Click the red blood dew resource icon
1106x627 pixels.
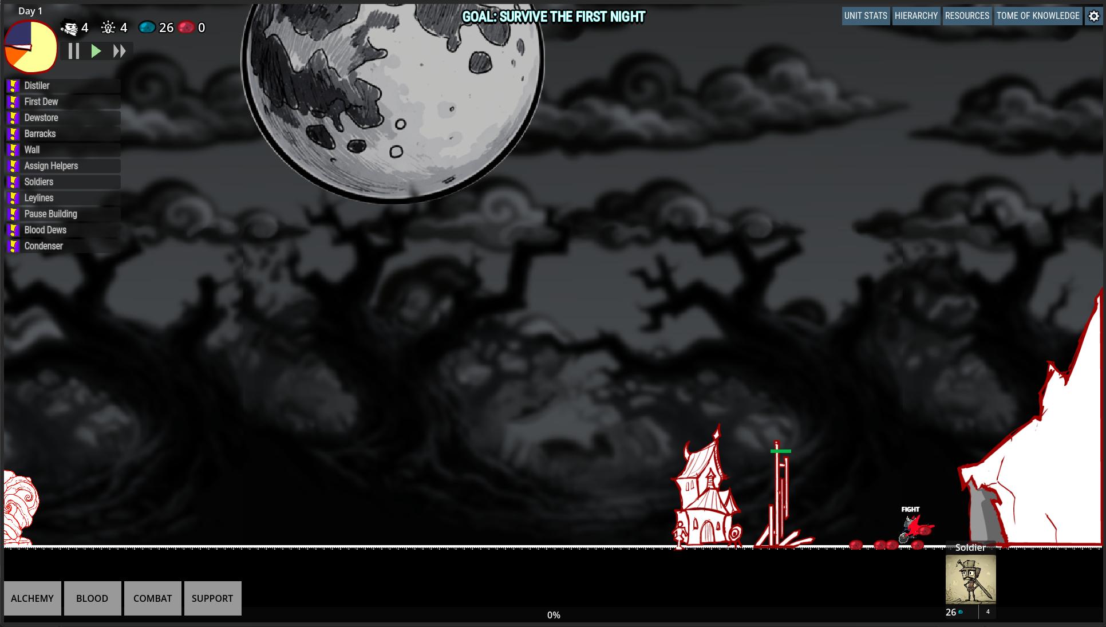[186, 27]
